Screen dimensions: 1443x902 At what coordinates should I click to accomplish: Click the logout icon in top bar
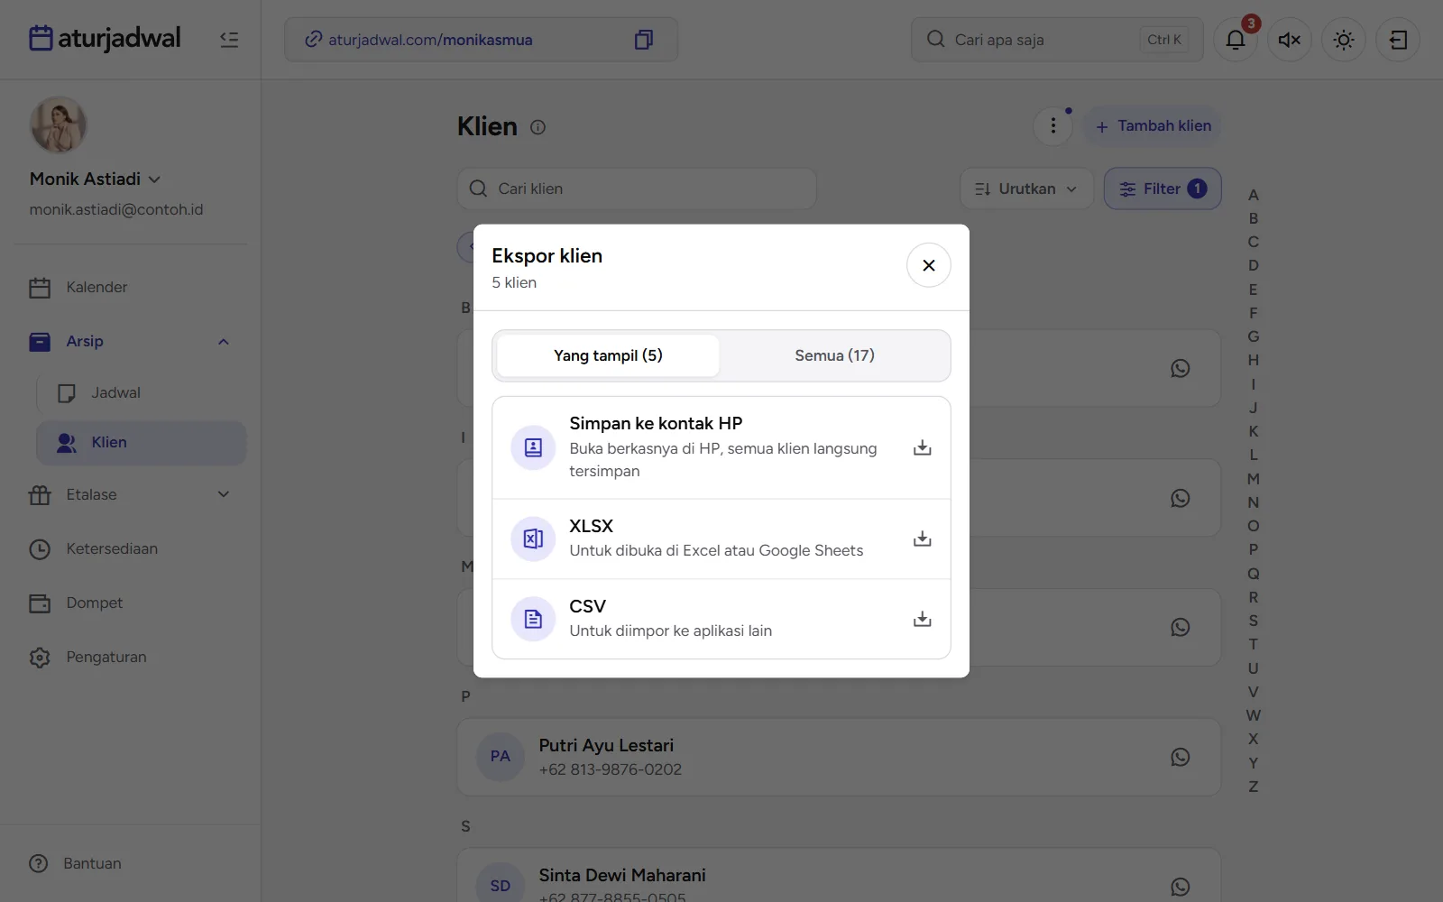click(x=1398, y=40)
